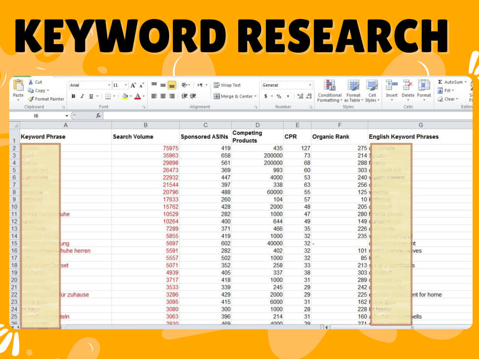Apply the fill color bucket

[125, 97]
